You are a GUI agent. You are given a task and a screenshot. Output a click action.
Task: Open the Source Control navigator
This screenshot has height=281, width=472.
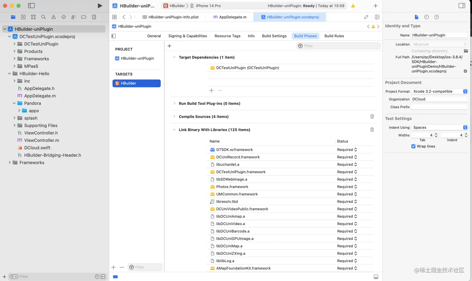click(23, 17)
